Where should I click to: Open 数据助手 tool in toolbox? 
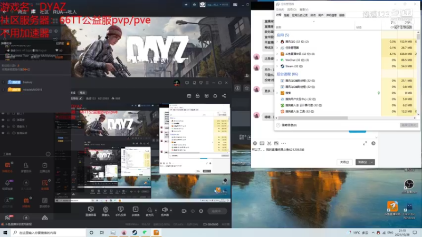(x=45, y=202)
